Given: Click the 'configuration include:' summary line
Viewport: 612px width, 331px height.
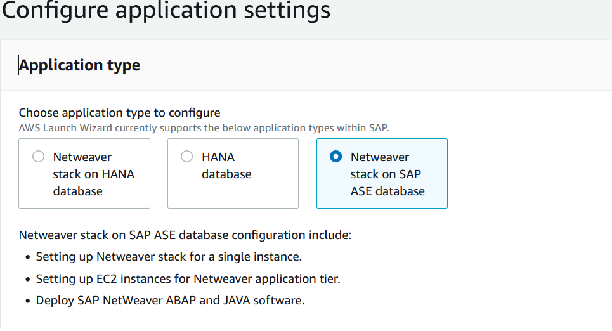Looking at the screenshot, I should pos(185,235).
